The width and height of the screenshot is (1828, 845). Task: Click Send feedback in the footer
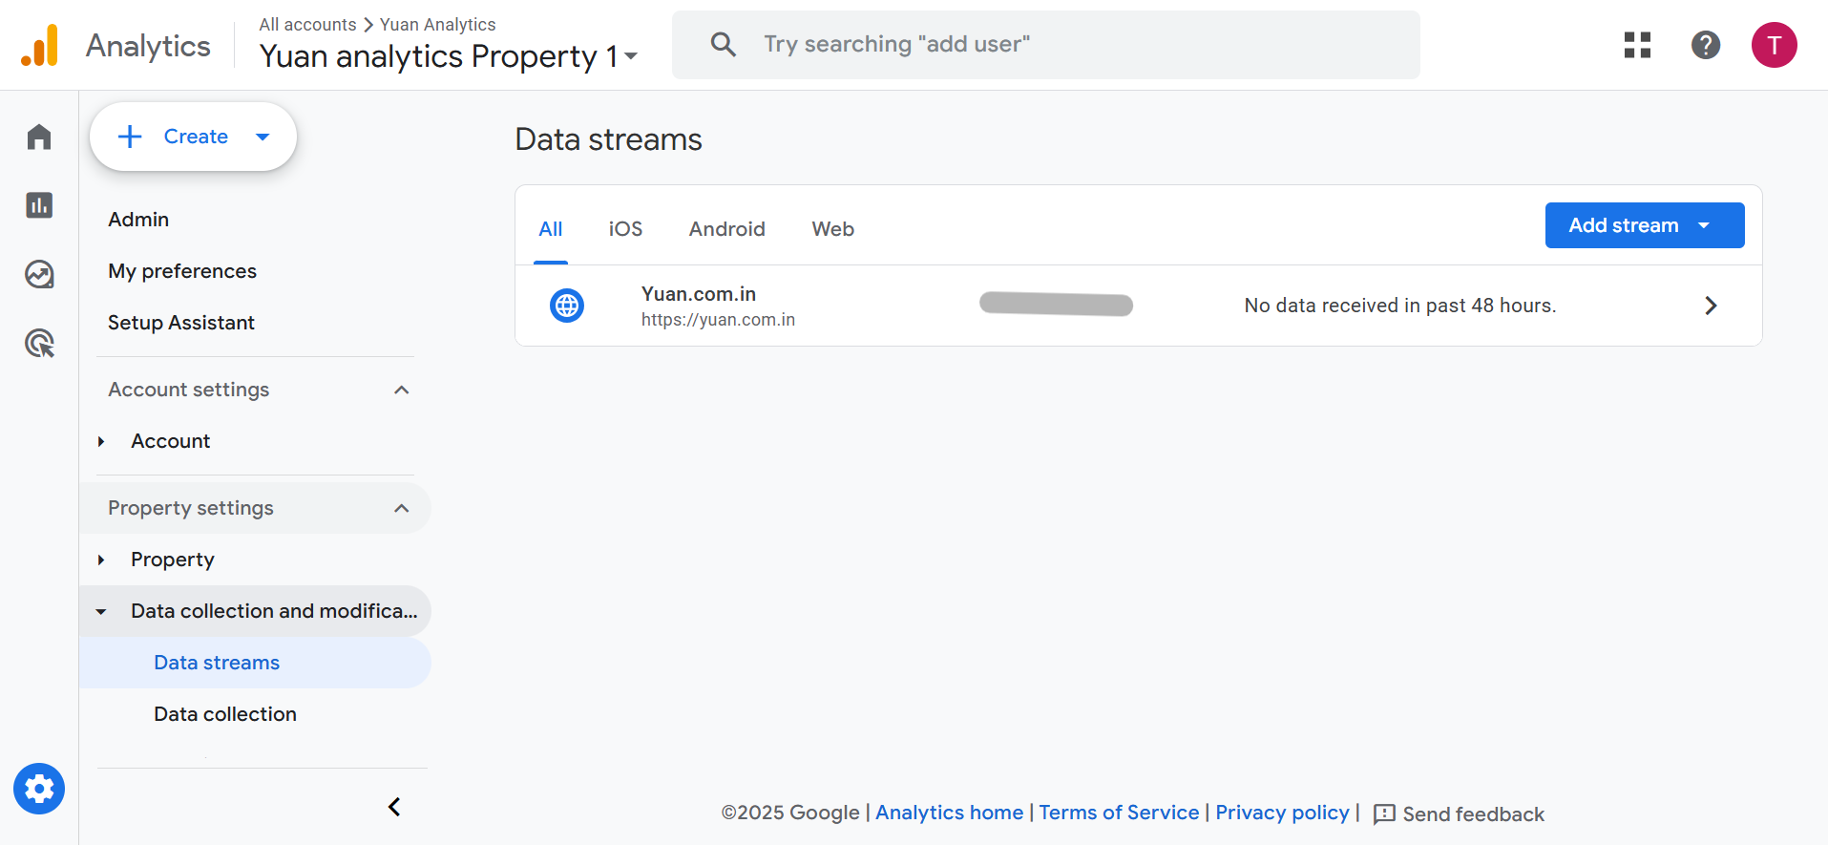point(1459,814)
